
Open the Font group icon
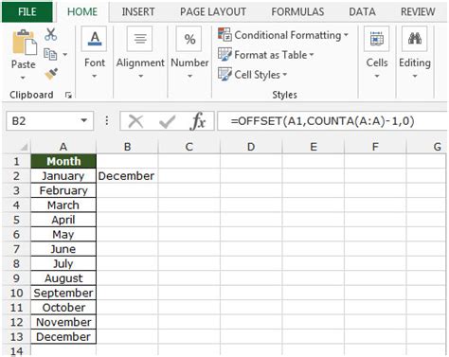tap(95, 39)
